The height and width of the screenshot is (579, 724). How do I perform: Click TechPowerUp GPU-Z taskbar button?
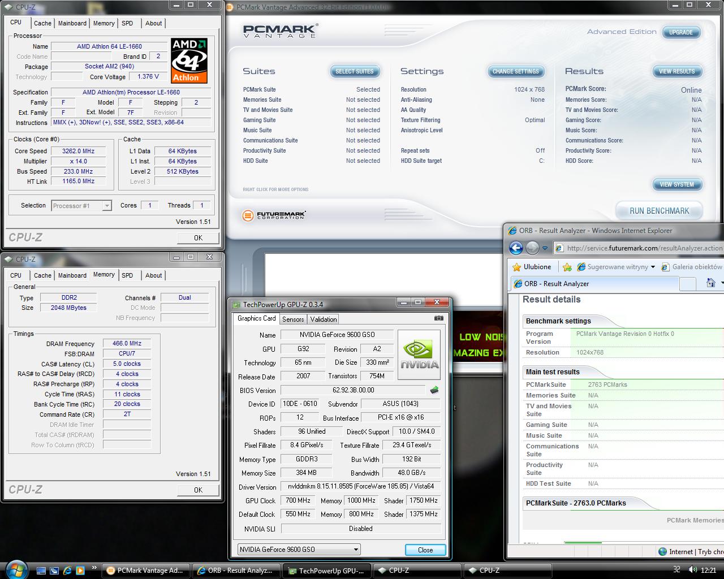(327, 571)
